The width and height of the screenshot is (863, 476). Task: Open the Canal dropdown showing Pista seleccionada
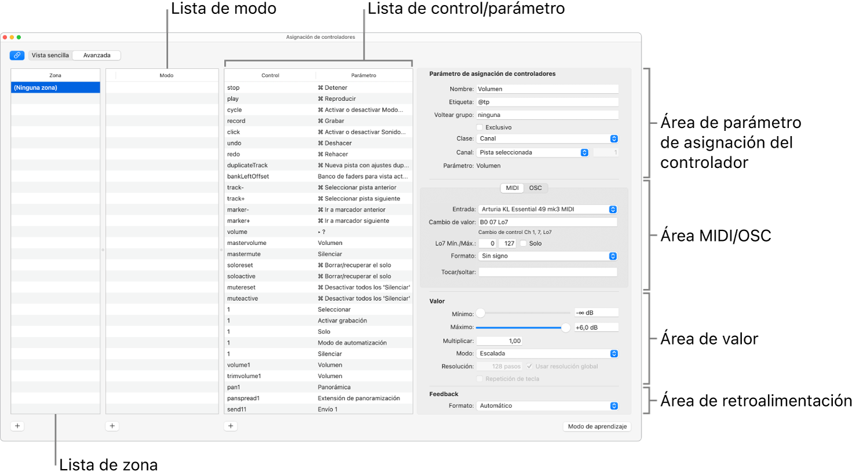533,153
